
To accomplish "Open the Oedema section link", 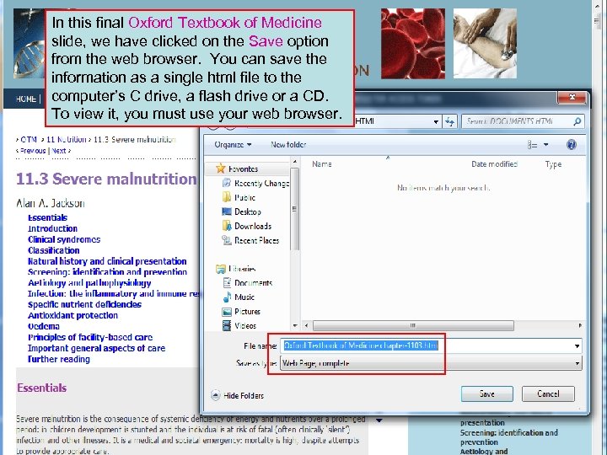I will tap(44, 326).
